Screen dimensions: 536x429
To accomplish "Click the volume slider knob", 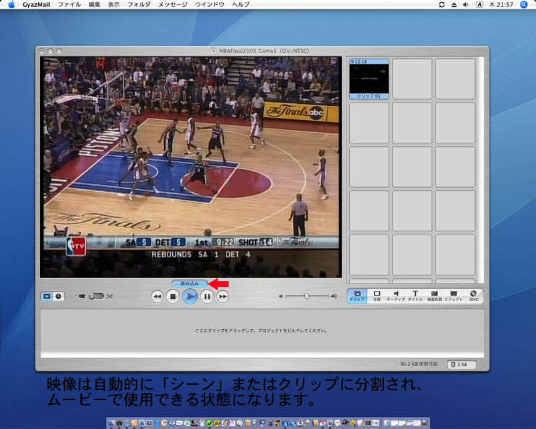I will tap(307, 296).
